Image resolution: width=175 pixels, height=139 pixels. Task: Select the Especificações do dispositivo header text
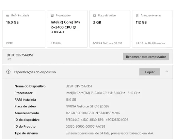pyautogui.click(x=35, y=72)
